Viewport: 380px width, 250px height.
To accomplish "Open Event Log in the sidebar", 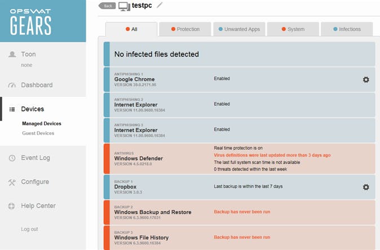I will point(36,158).
